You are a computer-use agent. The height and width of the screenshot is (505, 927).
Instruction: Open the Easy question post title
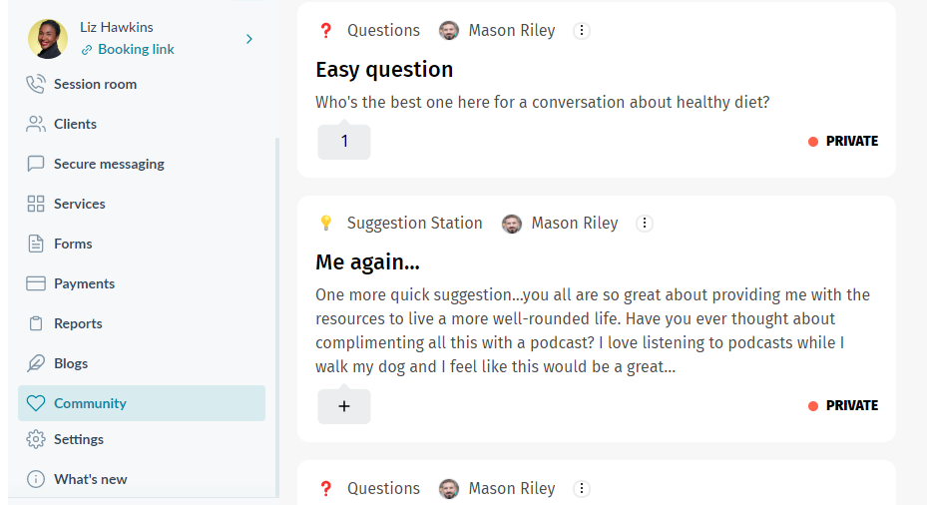[x=384, y=70]
